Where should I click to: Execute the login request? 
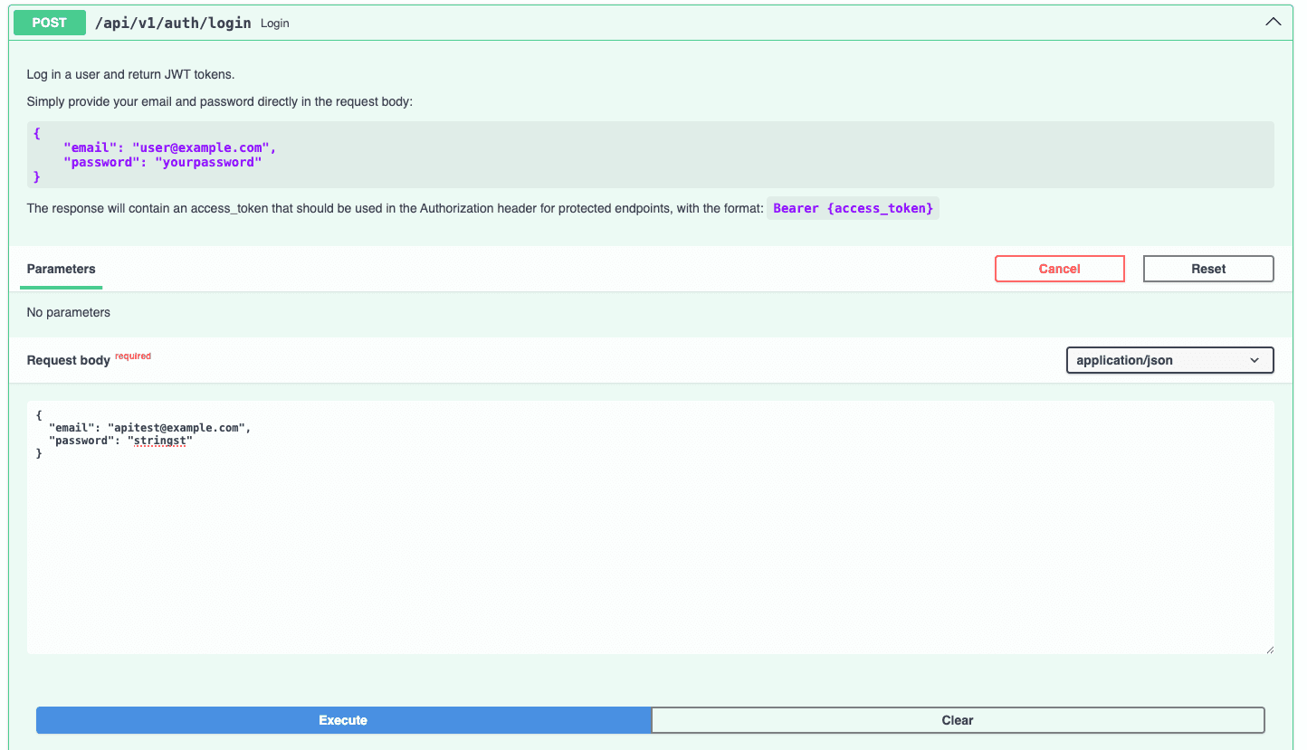coord(343,720)
